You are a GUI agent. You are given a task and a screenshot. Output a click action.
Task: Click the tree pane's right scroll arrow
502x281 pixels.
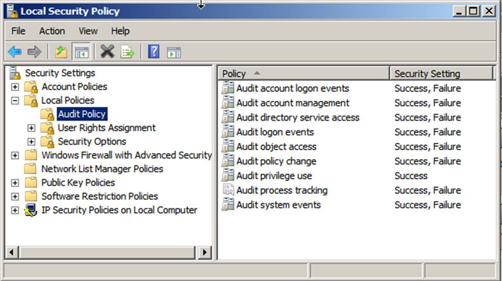205,252
